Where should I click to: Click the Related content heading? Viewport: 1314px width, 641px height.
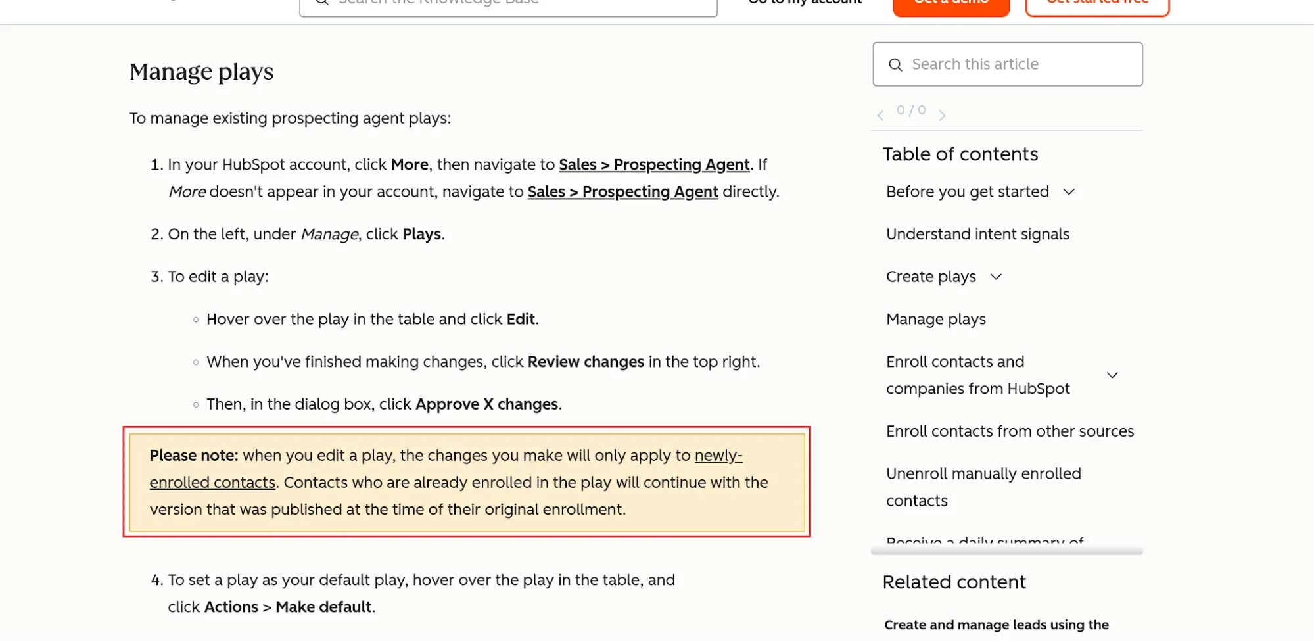click(954, 582)
